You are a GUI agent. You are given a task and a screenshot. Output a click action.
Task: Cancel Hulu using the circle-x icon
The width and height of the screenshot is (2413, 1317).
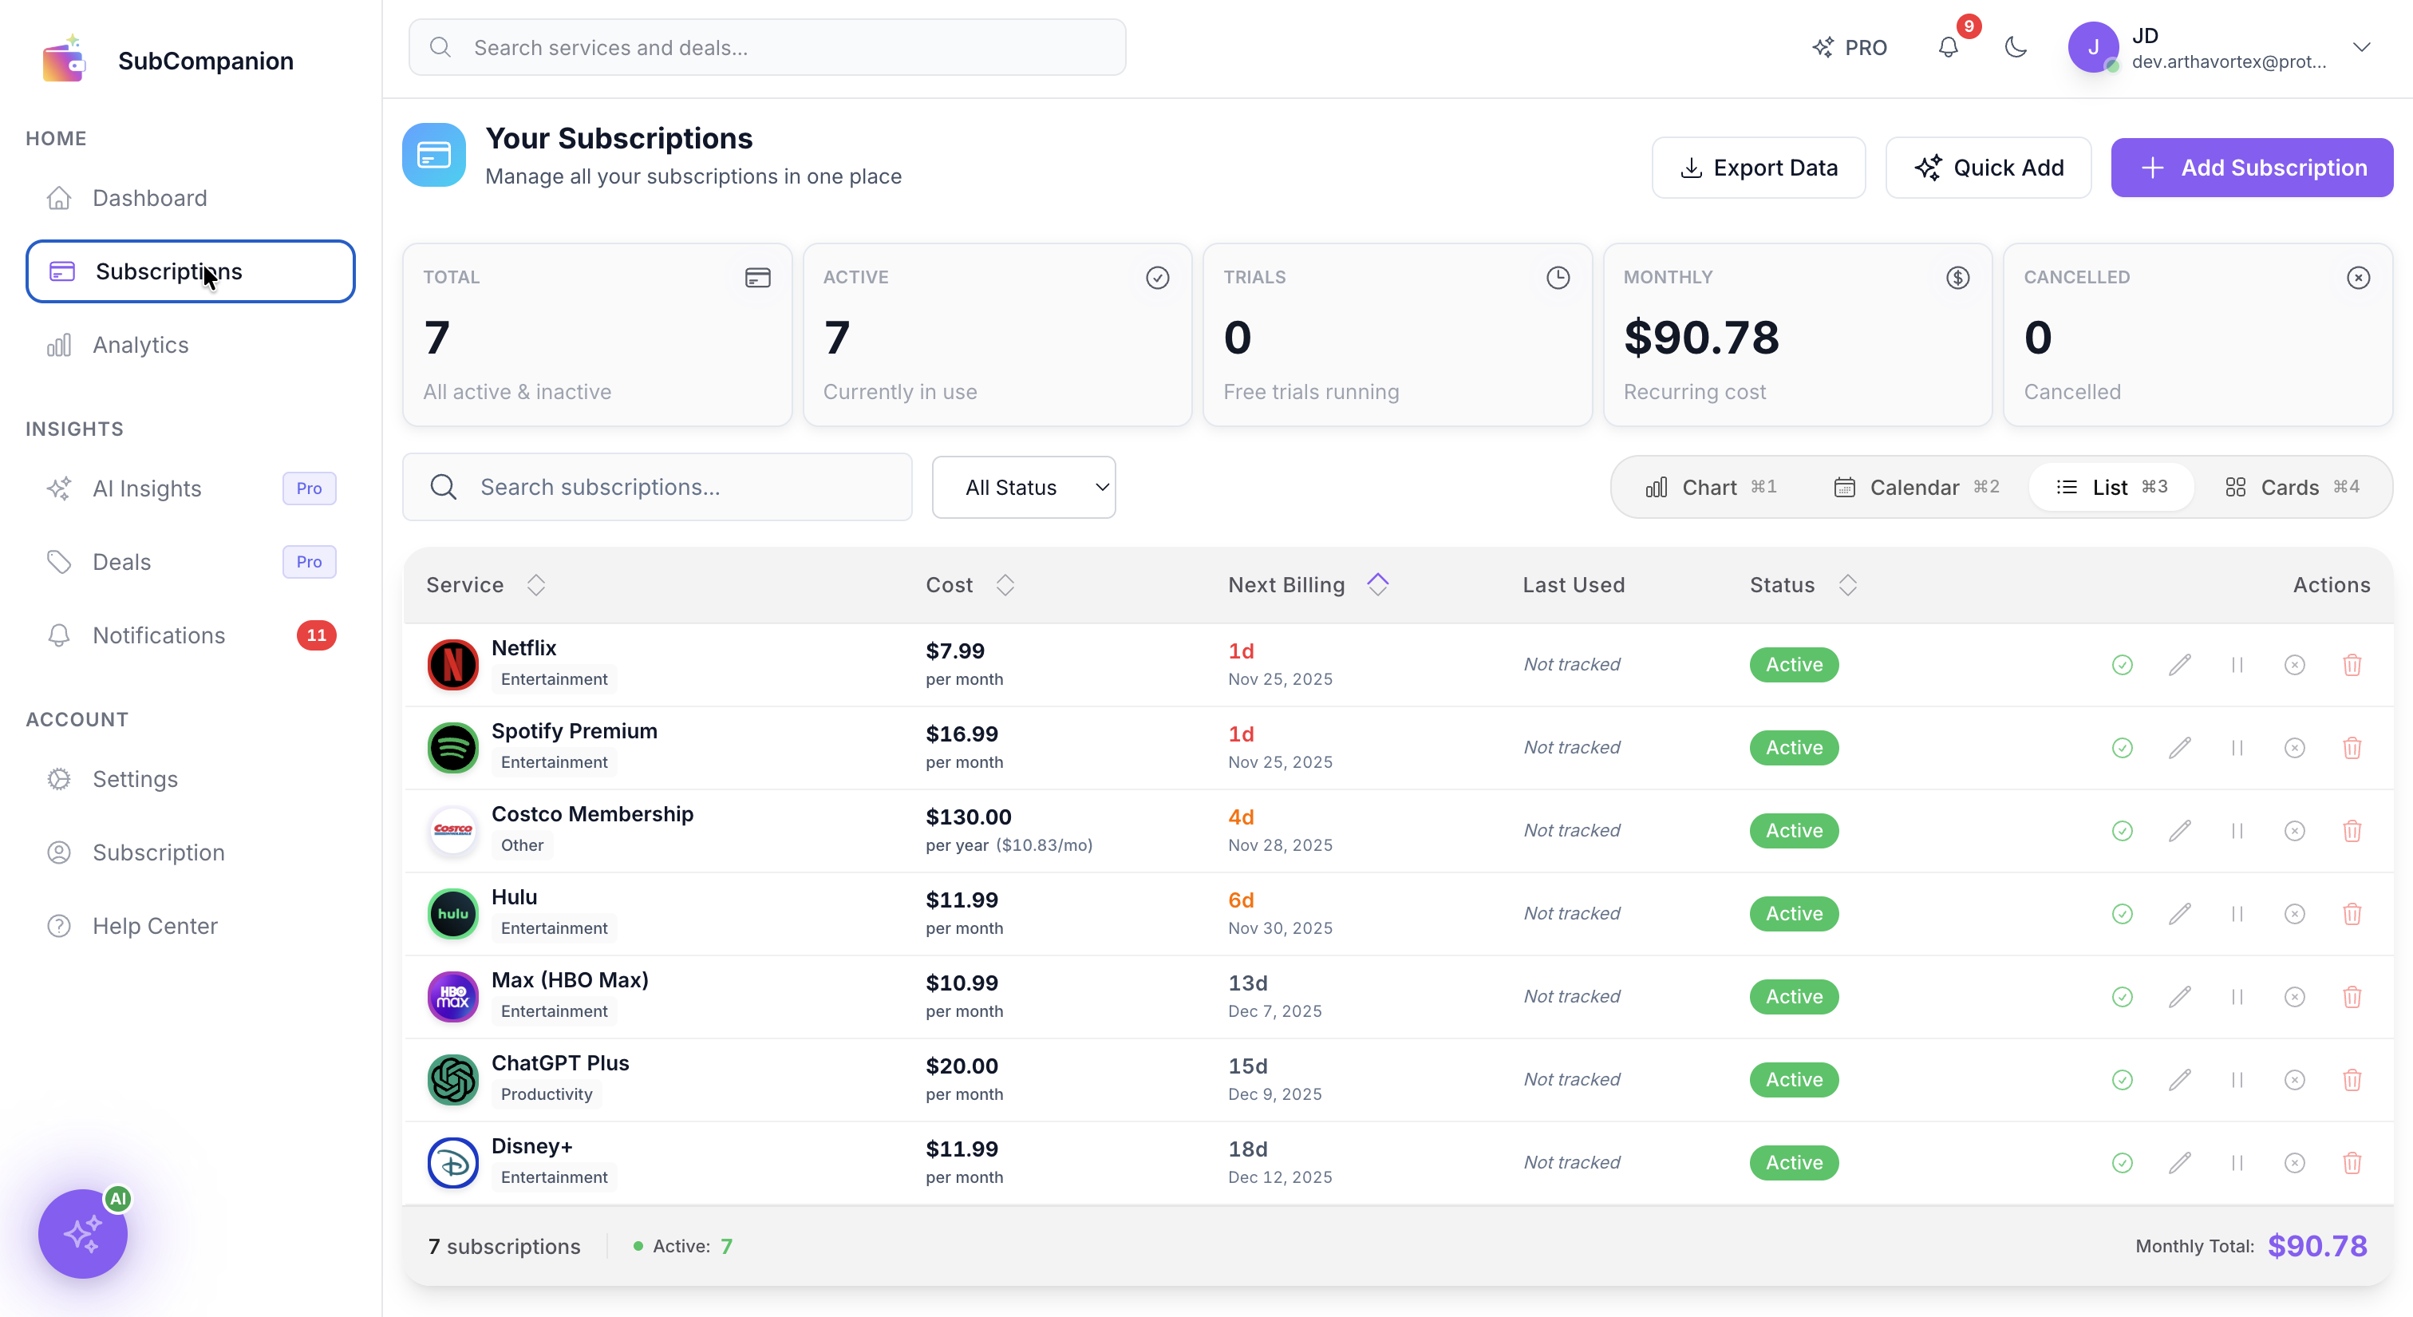pos(2294,913)
